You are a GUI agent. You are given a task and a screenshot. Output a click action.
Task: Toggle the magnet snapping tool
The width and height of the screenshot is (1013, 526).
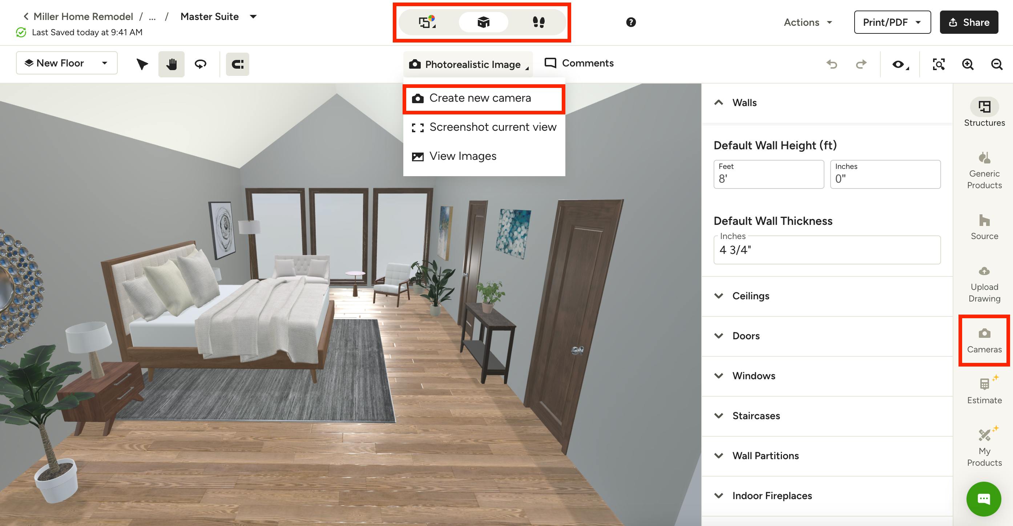pos(238,64)
